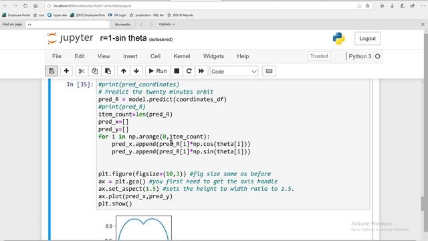Restart kernel and run all fast-forward icon
Image resolution: width=428 pixels, height=241 pixels.
coord(201,71)
